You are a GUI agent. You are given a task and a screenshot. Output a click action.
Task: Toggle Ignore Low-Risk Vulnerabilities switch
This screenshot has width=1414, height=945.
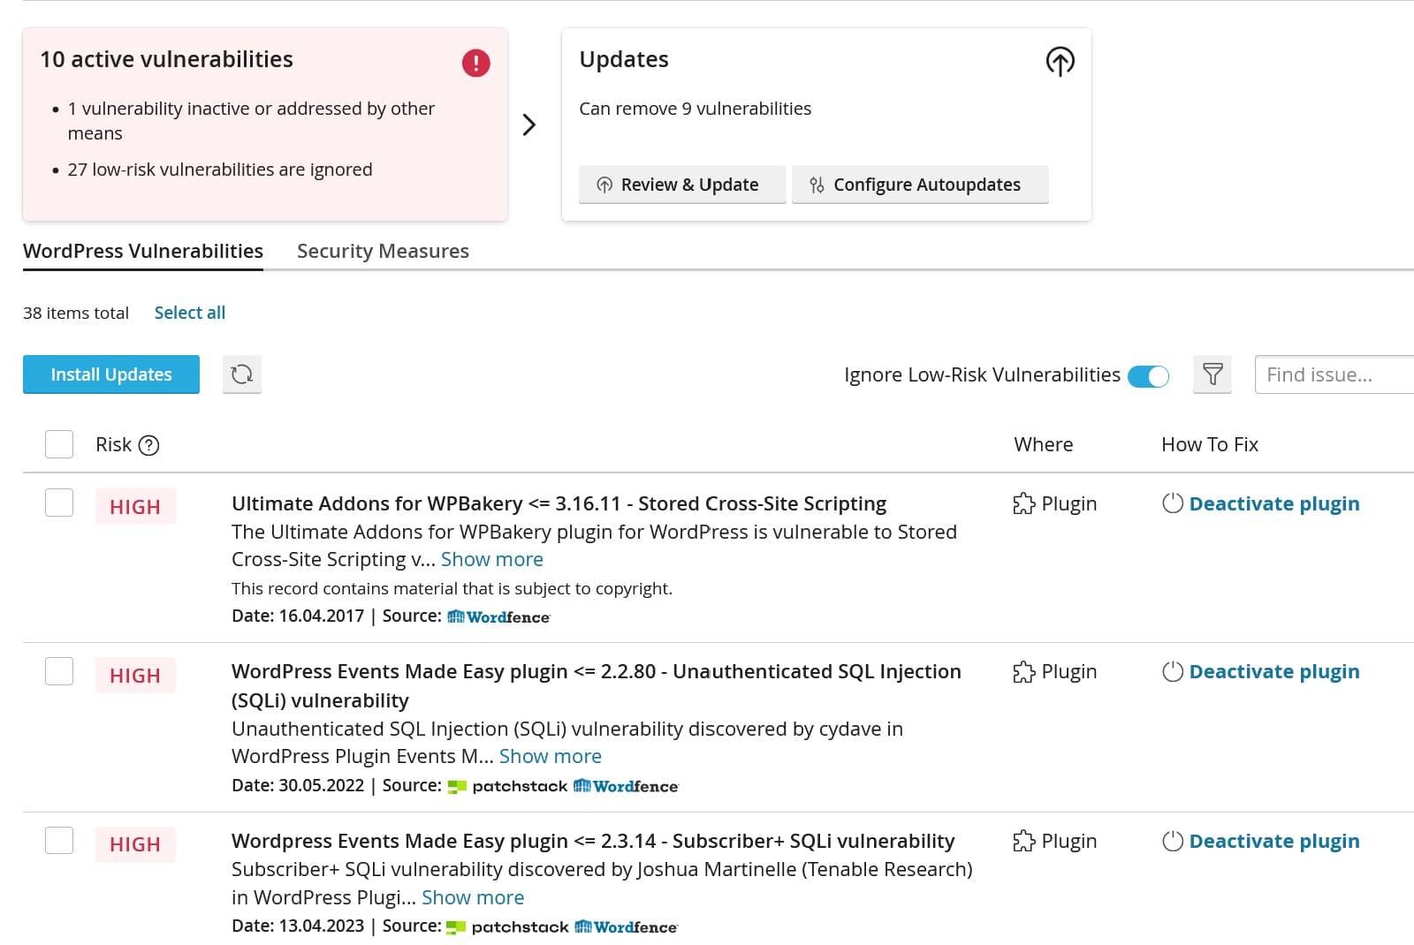click(x=1148, y=375)
